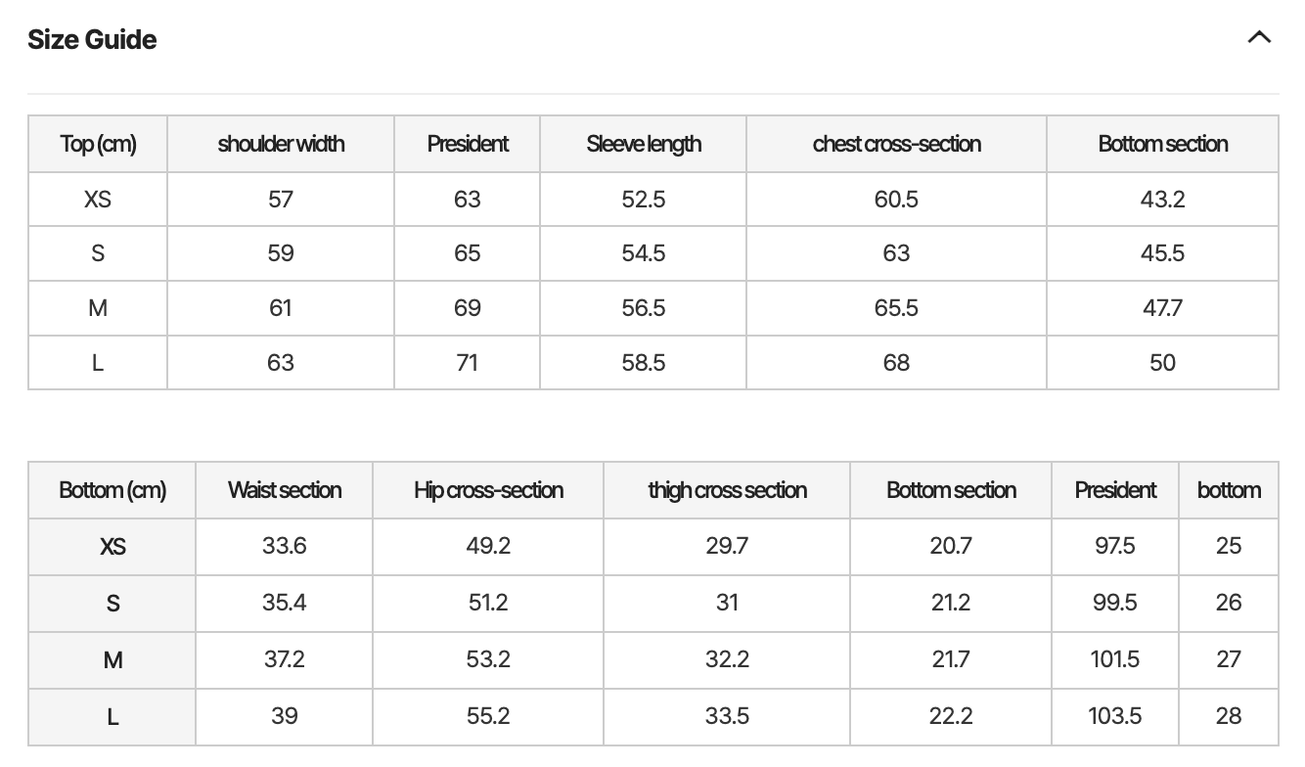Click the 33.6 waist section cell
1305x767 pixels.
[285, 546]
